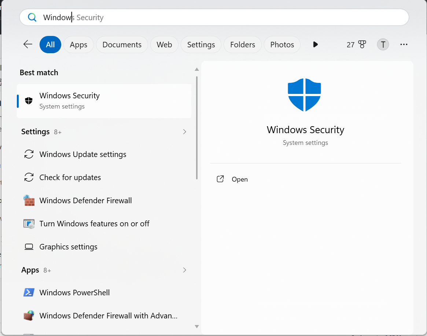
Task: Click the Graphics settings laptop icon
Action: coord(29,246)
